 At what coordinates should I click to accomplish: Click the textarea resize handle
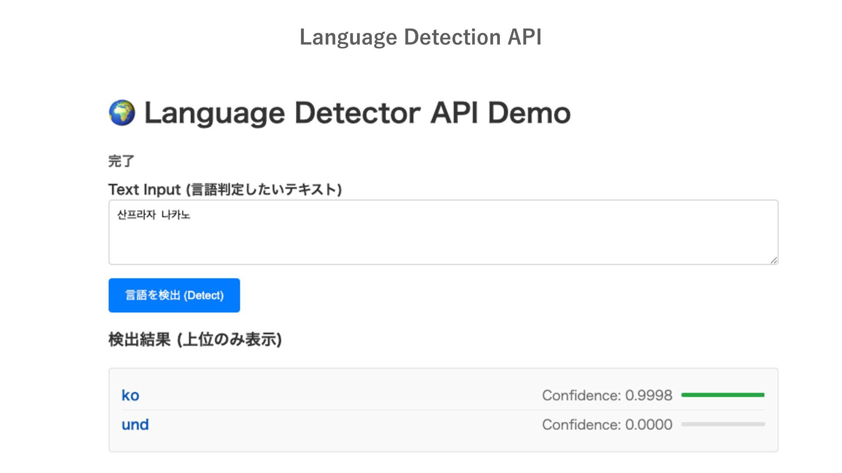(x=774, y=261)
